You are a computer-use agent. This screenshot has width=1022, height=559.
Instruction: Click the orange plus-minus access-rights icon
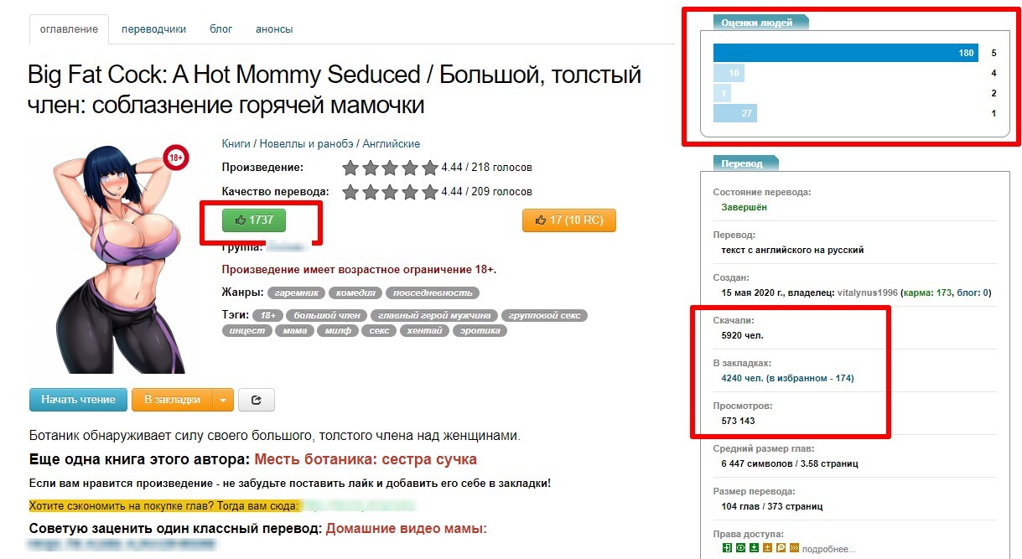(x=767, y=548)
